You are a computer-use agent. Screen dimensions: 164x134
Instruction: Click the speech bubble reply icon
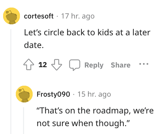point(75,65)
